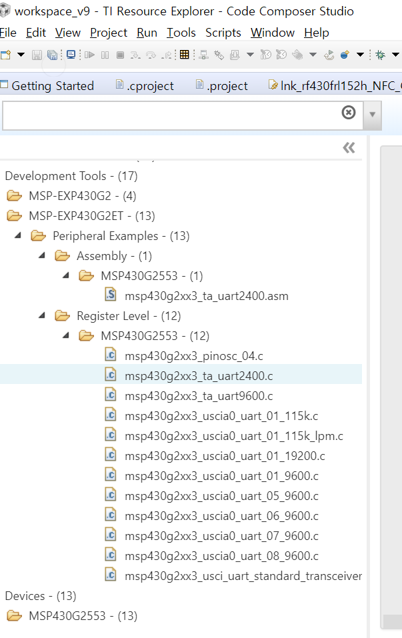Collapse the panel with double-chevron icon
Viewport: 402px width, 638px height.
click(x=349, y=148)
